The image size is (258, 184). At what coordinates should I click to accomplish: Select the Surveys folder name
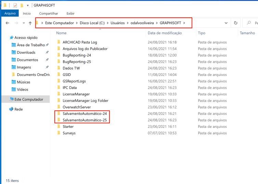69,133
